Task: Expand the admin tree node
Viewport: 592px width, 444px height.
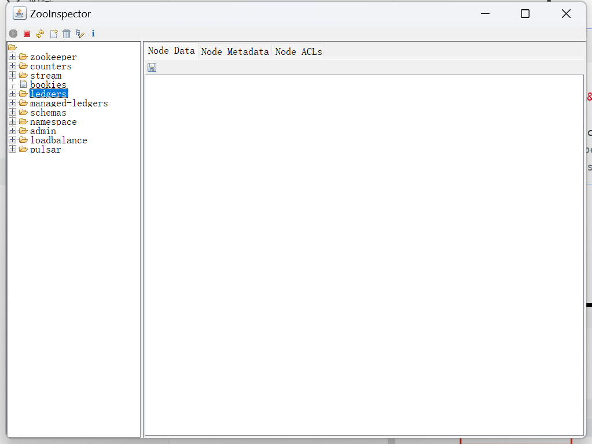Action: click(x=13, y=131)
